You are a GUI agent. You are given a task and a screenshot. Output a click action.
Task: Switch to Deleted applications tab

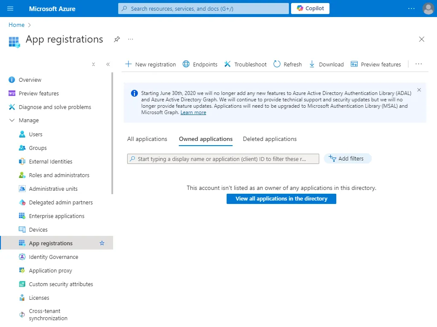[x=270, y=139]
